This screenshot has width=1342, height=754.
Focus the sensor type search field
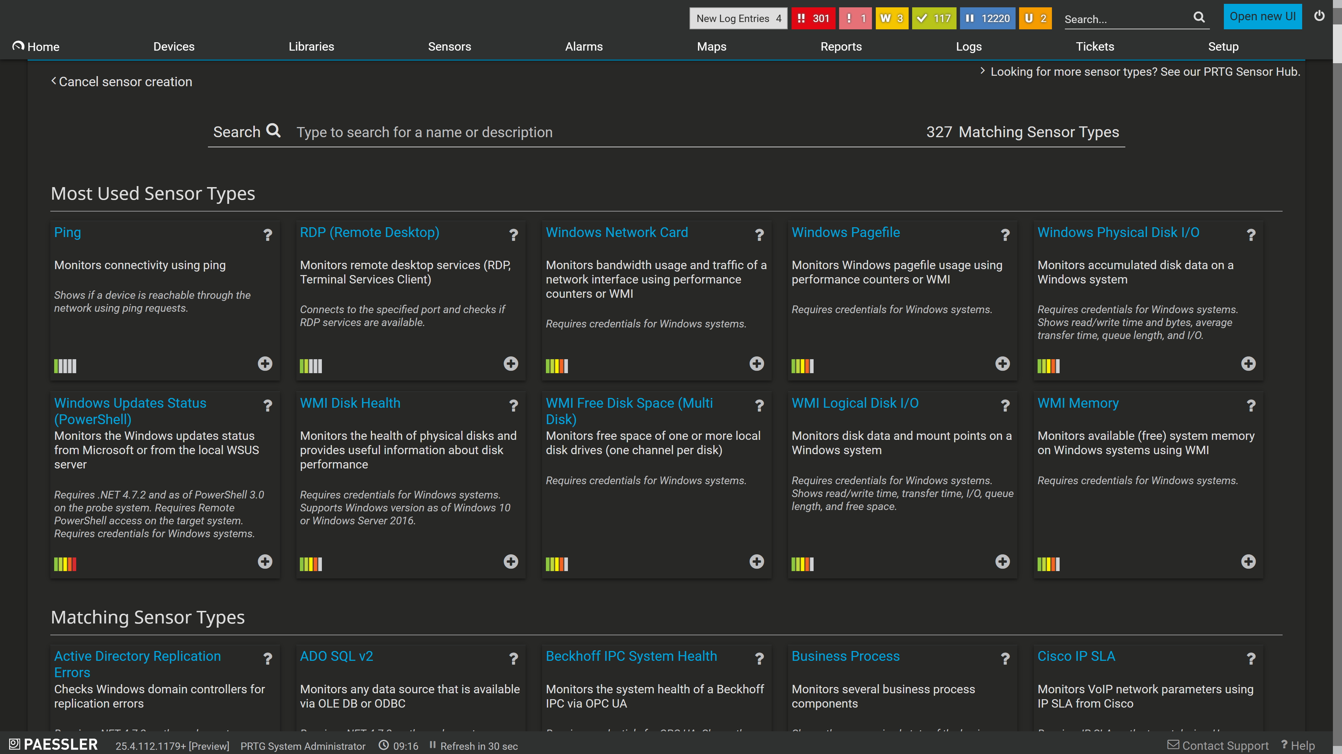604,132
